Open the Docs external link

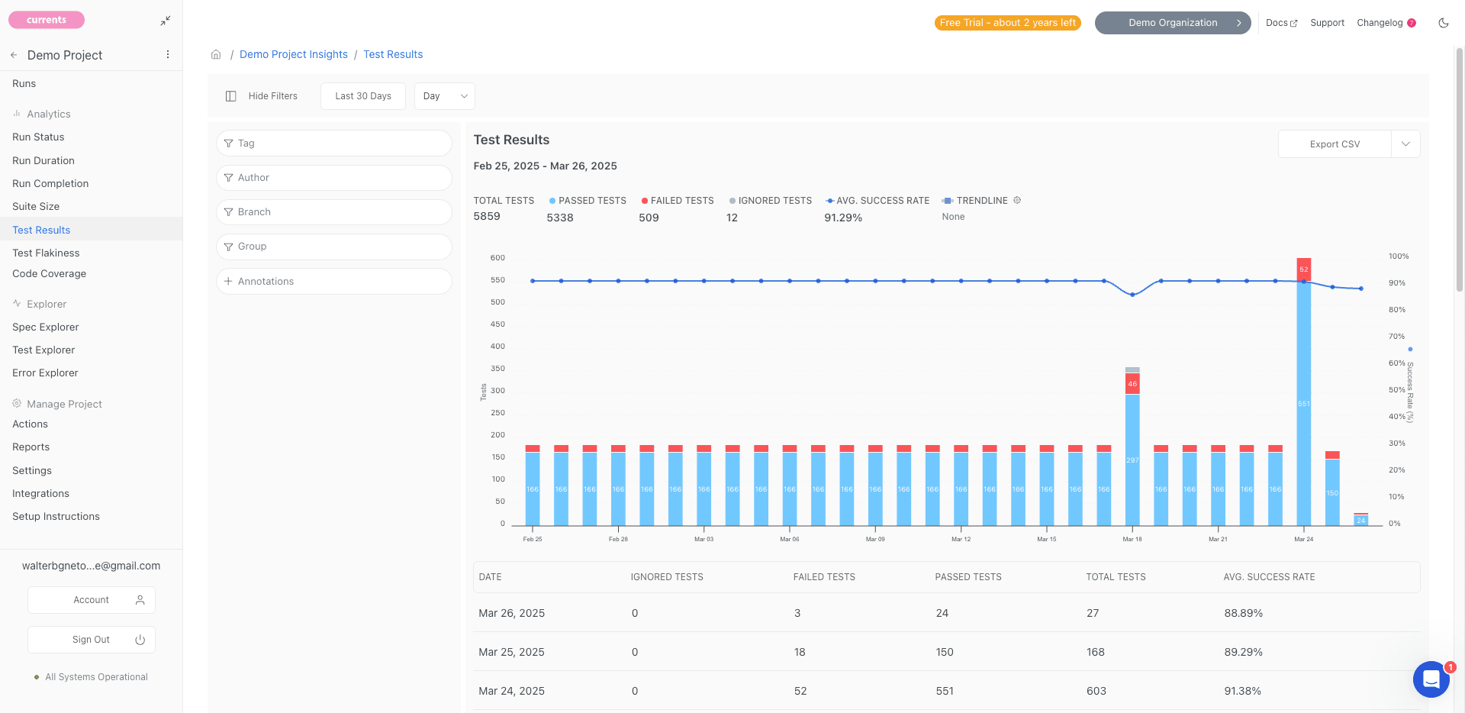[1281, 23]
